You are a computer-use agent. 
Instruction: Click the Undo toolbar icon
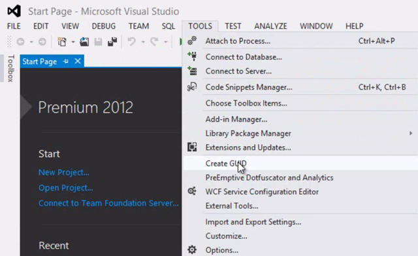[132, 42]
